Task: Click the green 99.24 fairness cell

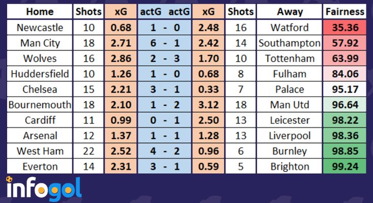Action: click(345, 166)
